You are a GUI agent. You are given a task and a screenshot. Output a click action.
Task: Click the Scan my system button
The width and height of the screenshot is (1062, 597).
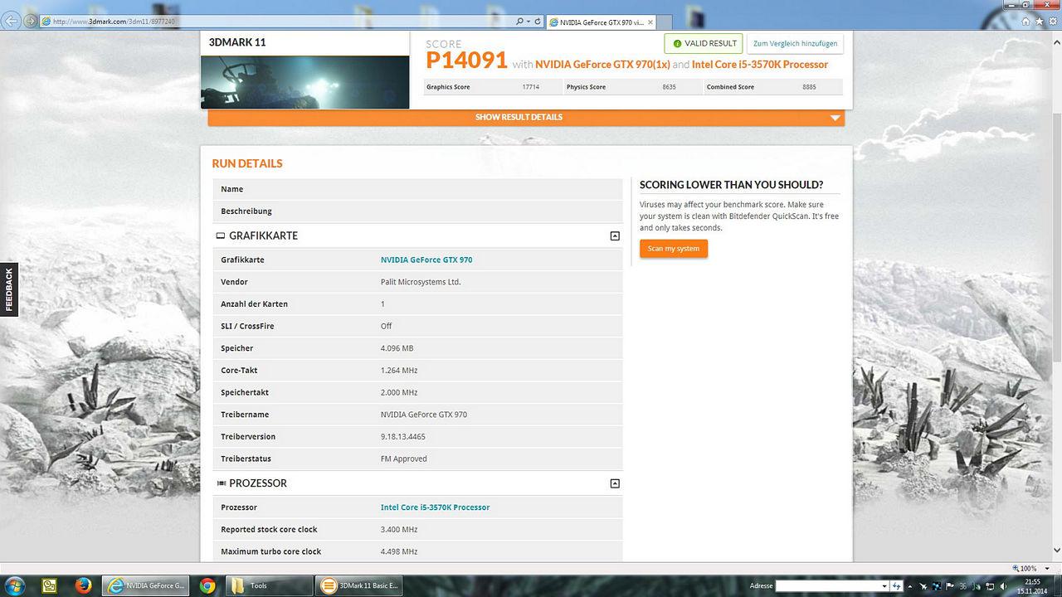point(674,249)
